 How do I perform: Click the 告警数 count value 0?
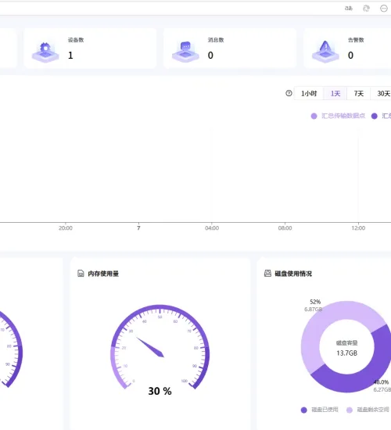[x=350, y=56]
